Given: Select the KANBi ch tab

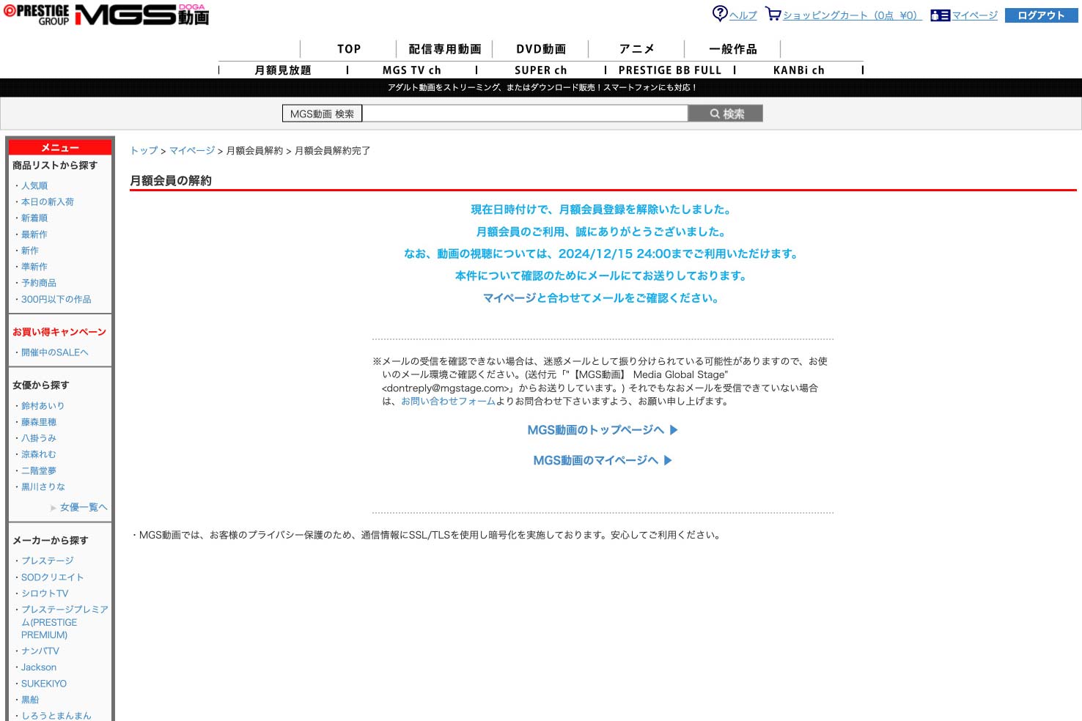Looking at the screenshot, I should pos(799,70).
